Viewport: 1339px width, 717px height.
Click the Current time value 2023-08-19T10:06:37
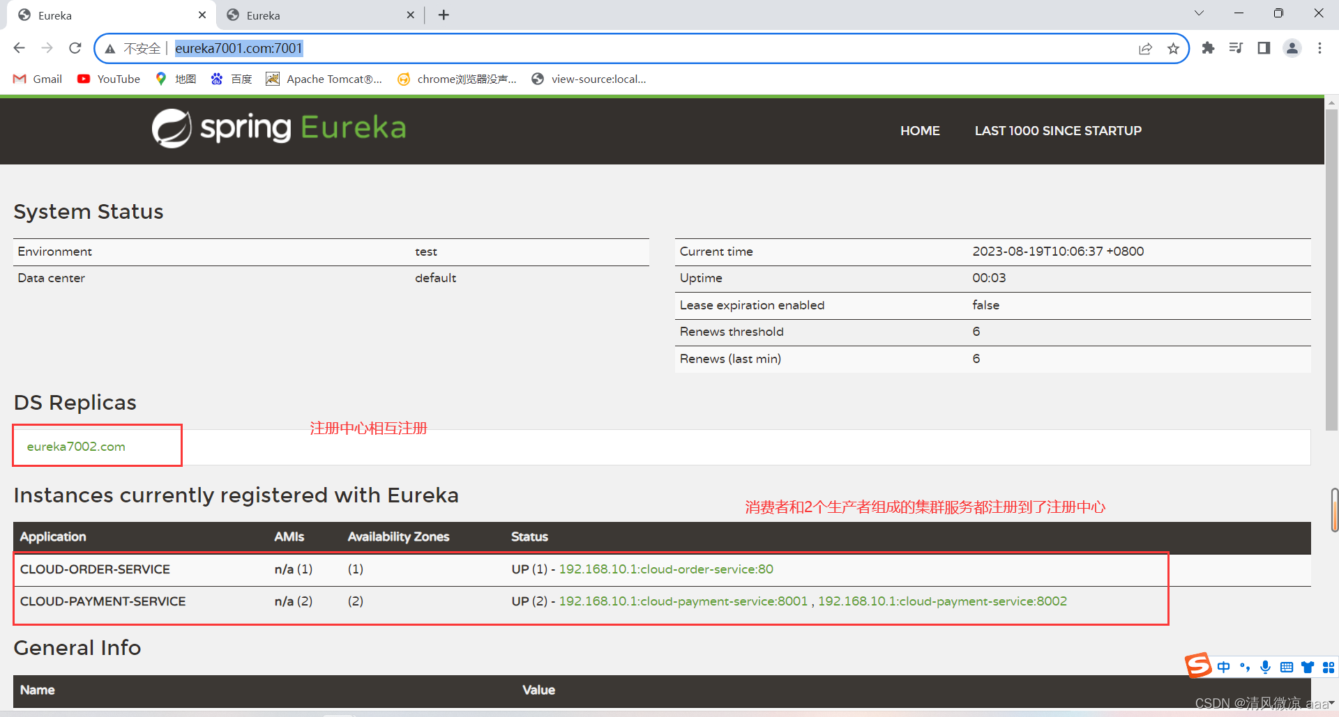[1058, 252]
